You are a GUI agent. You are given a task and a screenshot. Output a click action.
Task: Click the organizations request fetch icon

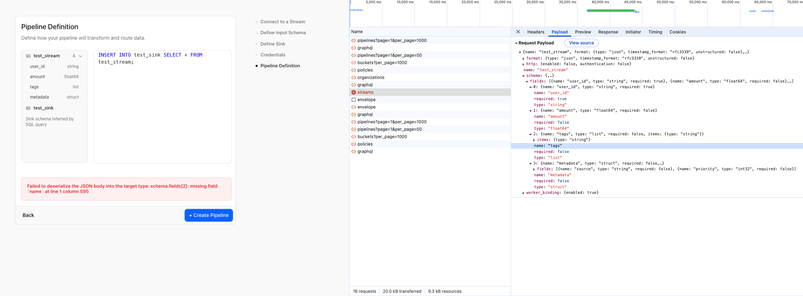coord(354,78)
